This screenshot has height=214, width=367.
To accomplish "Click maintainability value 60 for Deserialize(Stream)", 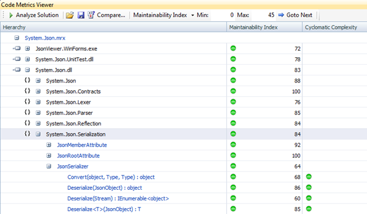I will (298, 199).
